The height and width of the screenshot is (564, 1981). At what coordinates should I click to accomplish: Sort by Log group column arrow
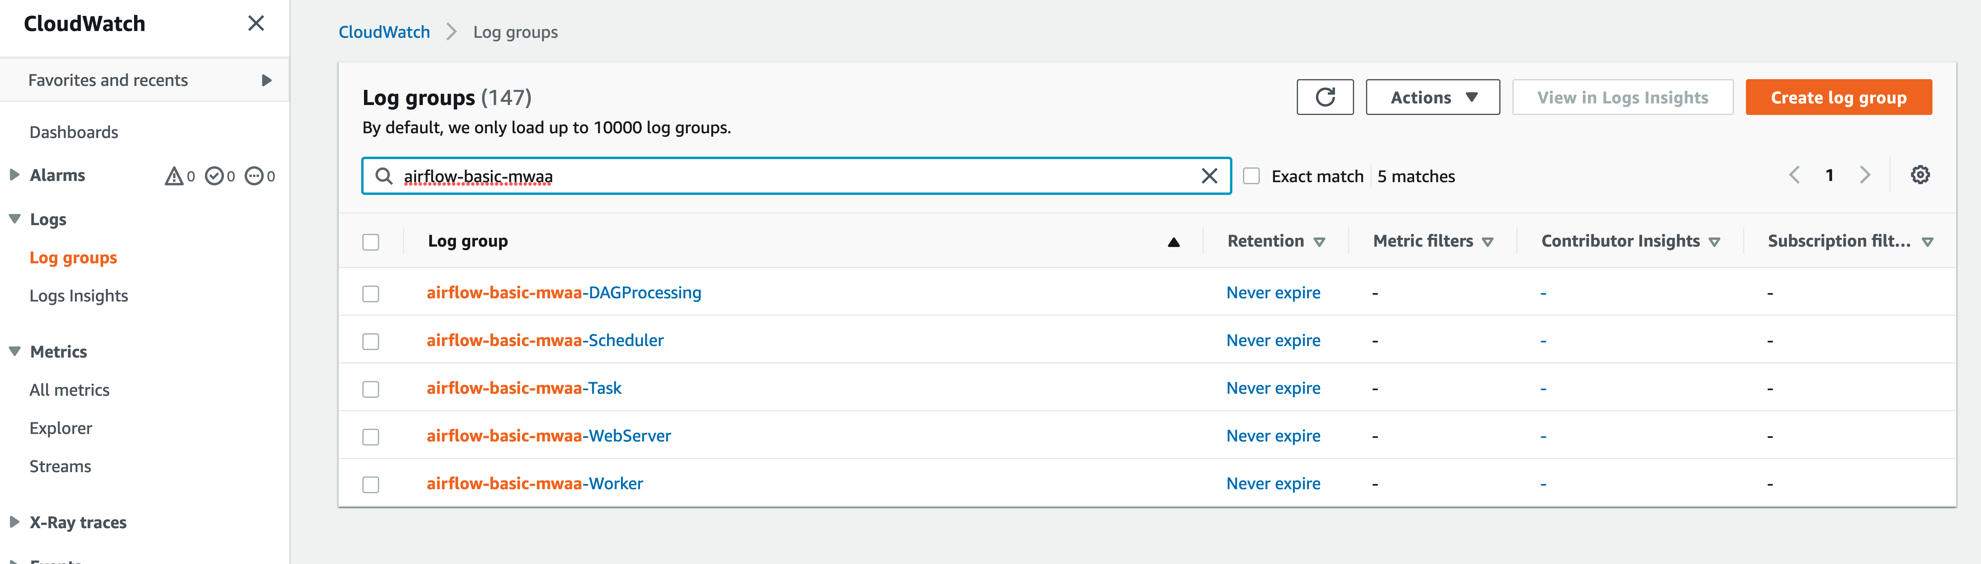tap(1173, 241)
